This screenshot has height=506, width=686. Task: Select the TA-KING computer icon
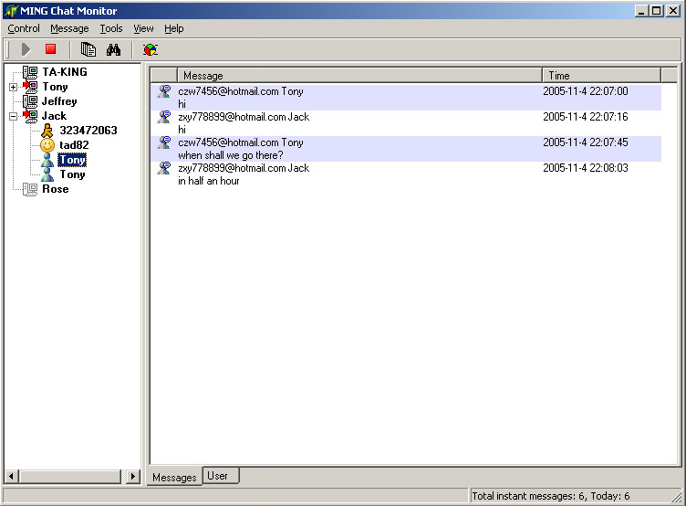30,72
